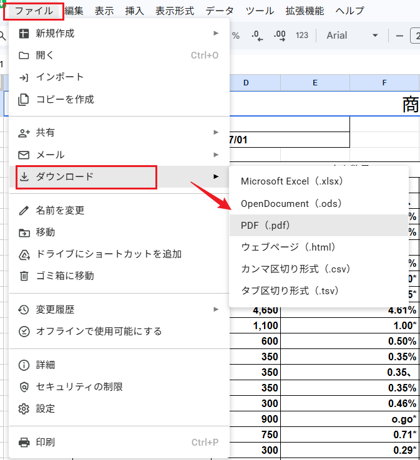
Task: Expand the 共有 submenu arrow
Action: tap(216, 132)
